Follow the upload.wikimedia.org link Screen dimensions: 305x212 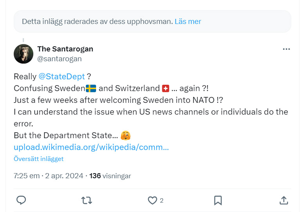pyautogui.click(x=91, y=147)
